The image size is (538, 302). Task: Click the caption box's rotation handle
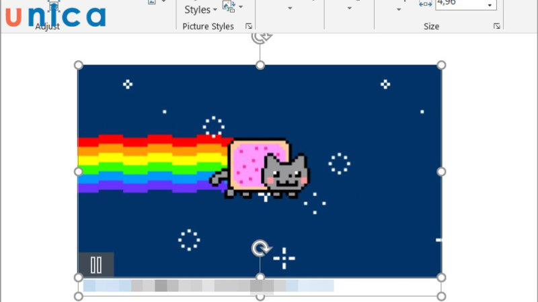click(x=260, y=249)
